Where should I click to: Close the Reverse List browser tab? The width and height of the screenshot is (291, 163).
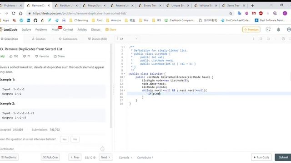(132, 5)
